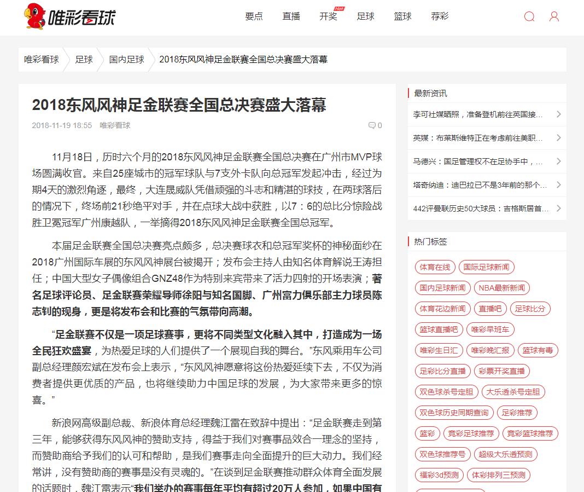Open the search magnifier icon
584x492 pixels.
(x=529, y=16)
